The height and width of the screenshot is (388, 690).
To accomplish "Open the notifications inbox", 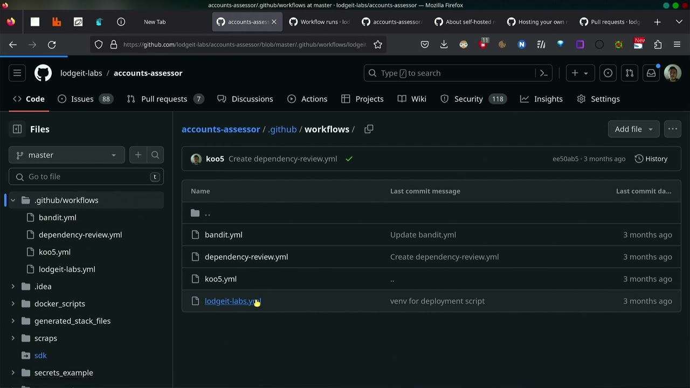I will click(651, 73).
